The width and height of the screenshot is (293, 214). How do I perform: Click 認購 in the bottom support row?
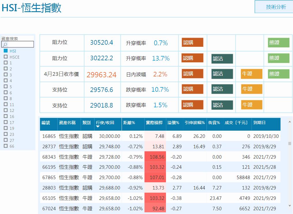192,105
